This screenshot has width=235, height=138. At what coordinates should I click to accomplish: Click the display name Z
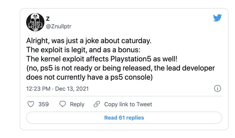[48, 19]
